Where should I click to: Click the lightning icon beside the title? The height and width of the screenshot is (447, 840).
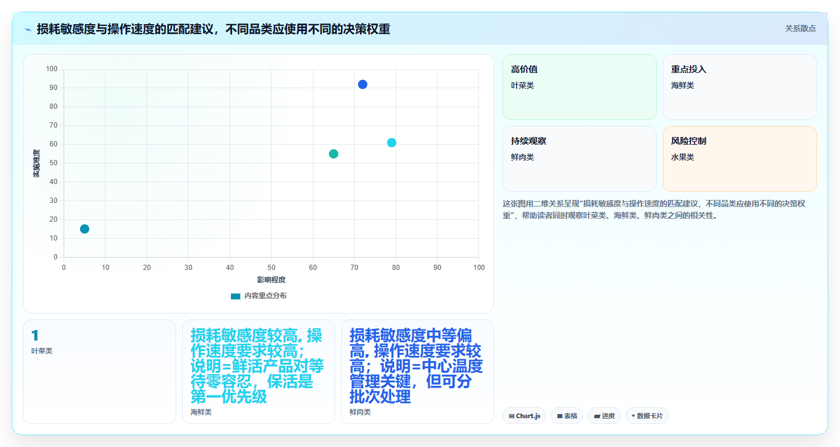pyautogui.click(x=28, y=29)
